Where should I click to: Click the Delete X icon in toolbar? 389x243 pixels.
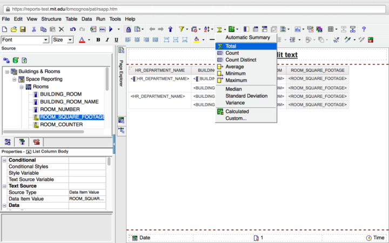click(x=61, y=29)
